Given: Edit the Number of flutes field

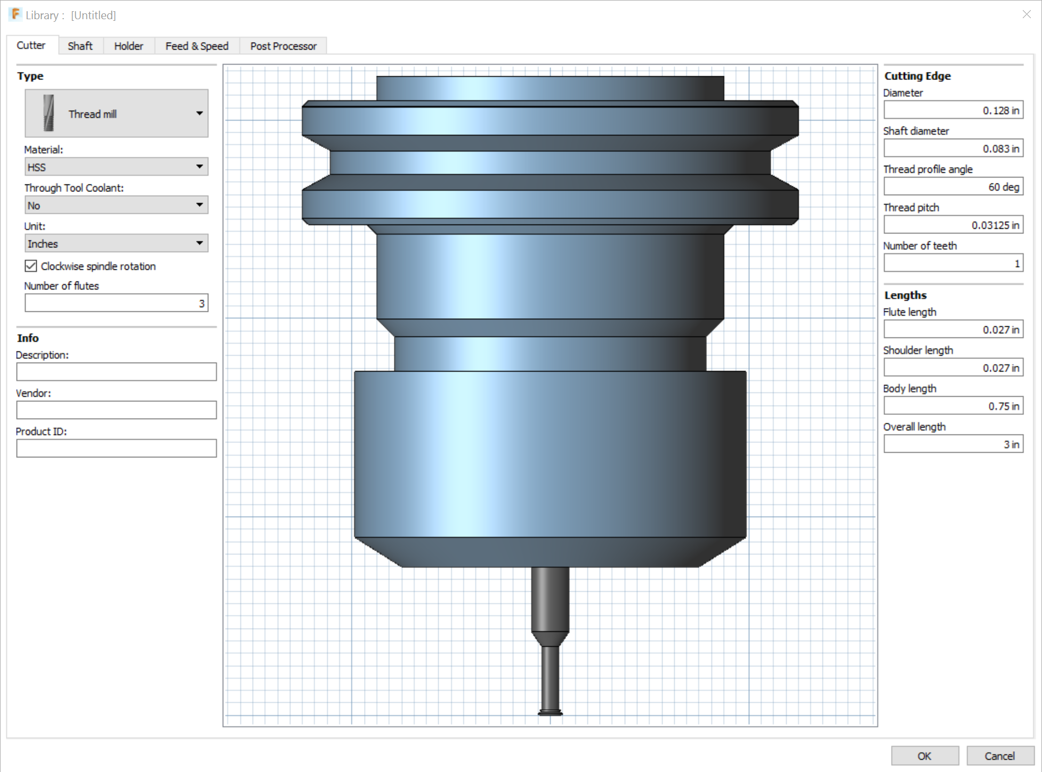Looking at the screenshot, I should 116,303.
